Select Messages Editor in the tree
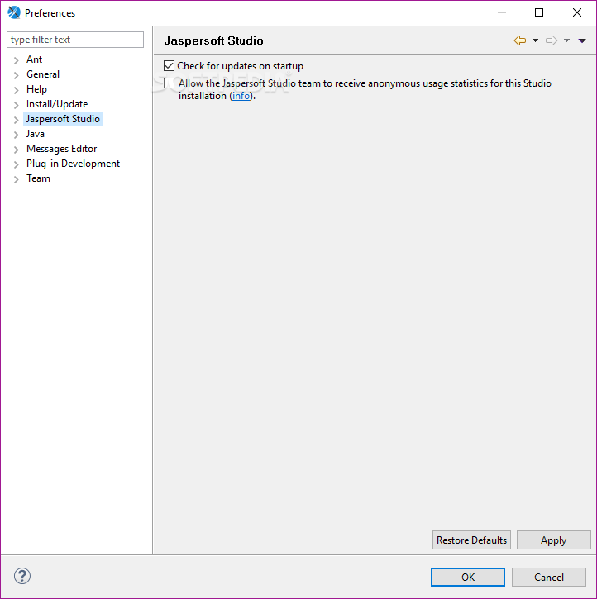This screenshot has width=597, height=599. [x=61, y=149]
